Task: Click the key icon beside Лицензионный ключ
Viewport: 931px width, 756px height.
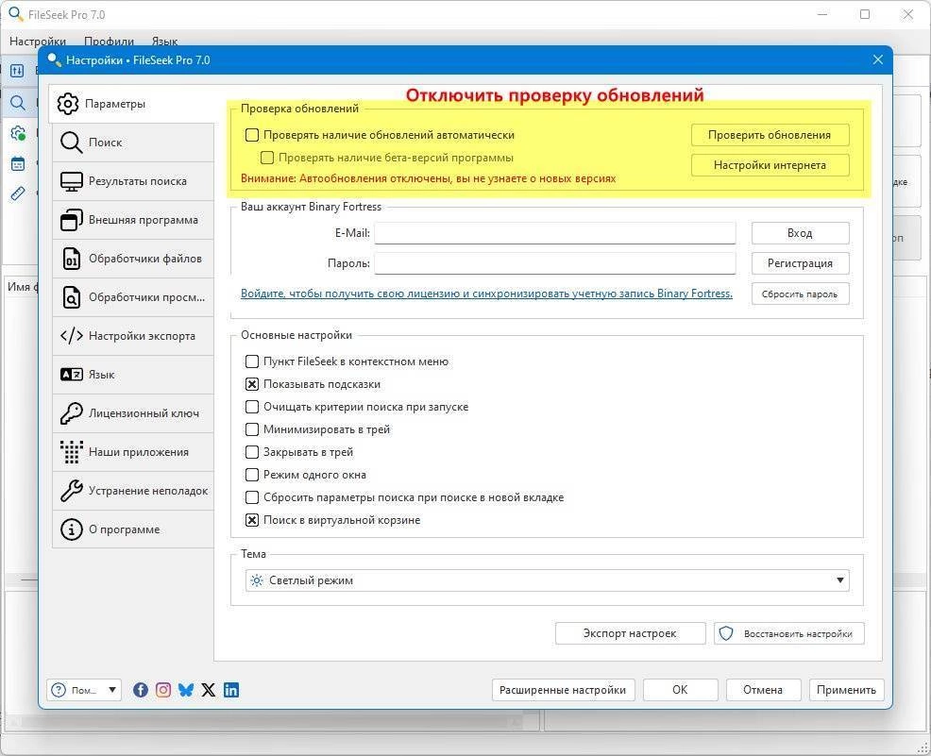Action: point(71,413)
